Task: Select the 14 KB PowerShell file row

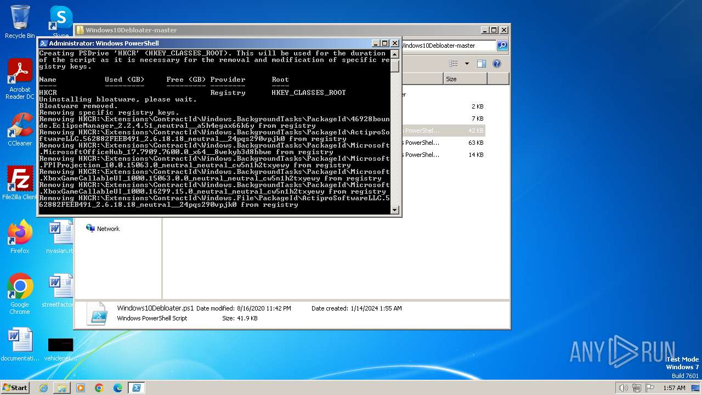Action: coord(443,155)
